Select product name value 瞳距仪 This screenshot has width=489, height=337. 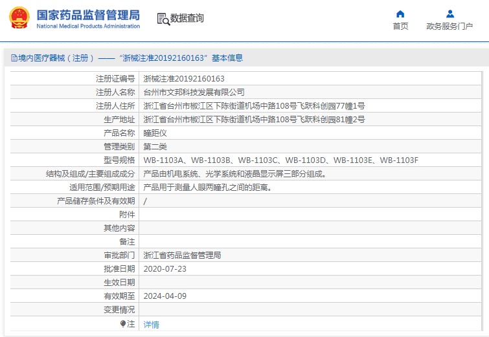coord(155,133)
